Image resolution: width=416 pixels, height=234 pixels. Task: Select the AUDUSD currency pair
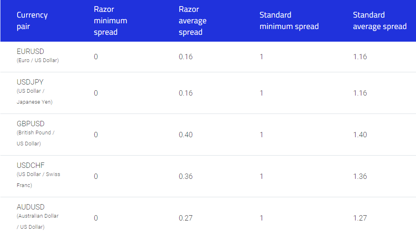31,207
